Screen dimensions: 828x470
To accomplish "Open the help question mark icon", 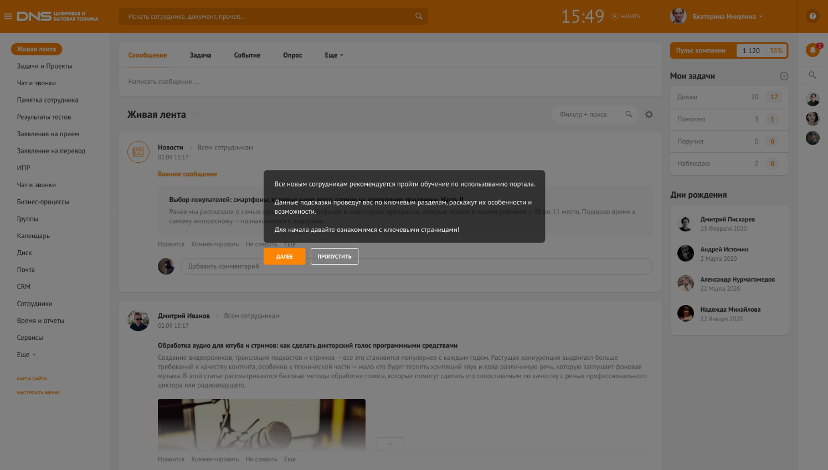I will coord(812,16).
